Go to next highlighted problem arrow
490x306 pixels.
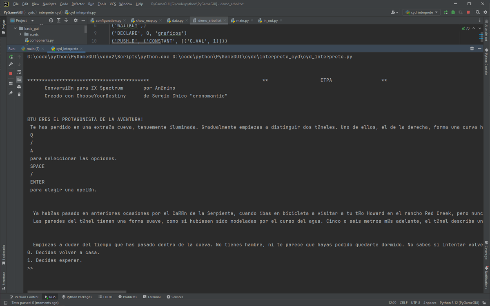pyautogui.click(x=480, y=28)
